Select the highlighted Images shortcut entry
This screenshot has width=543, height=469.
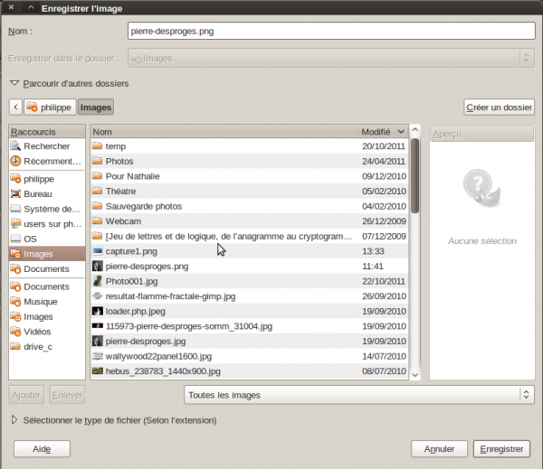pos(47,254)
